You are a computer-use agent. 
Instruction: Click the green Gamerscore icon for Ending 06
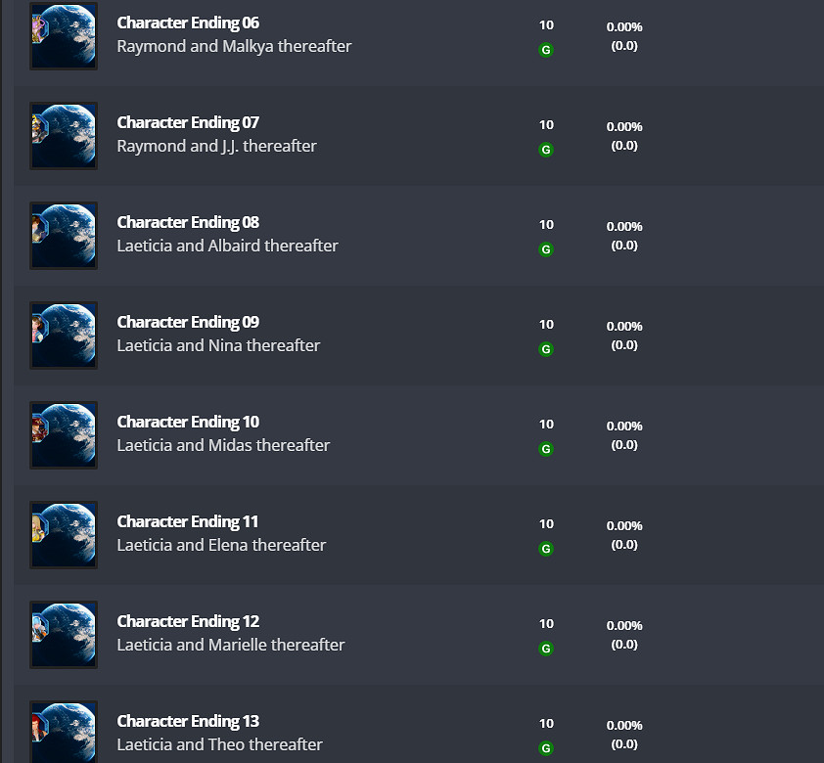click(x=546, y=50)
